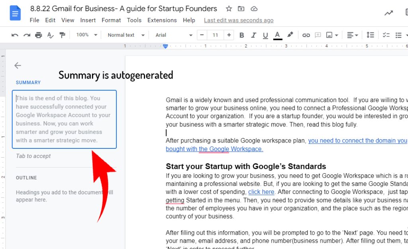Viewport: 408px width, 249px height.
Task: Open the text color picker
Action: point(278,35)
